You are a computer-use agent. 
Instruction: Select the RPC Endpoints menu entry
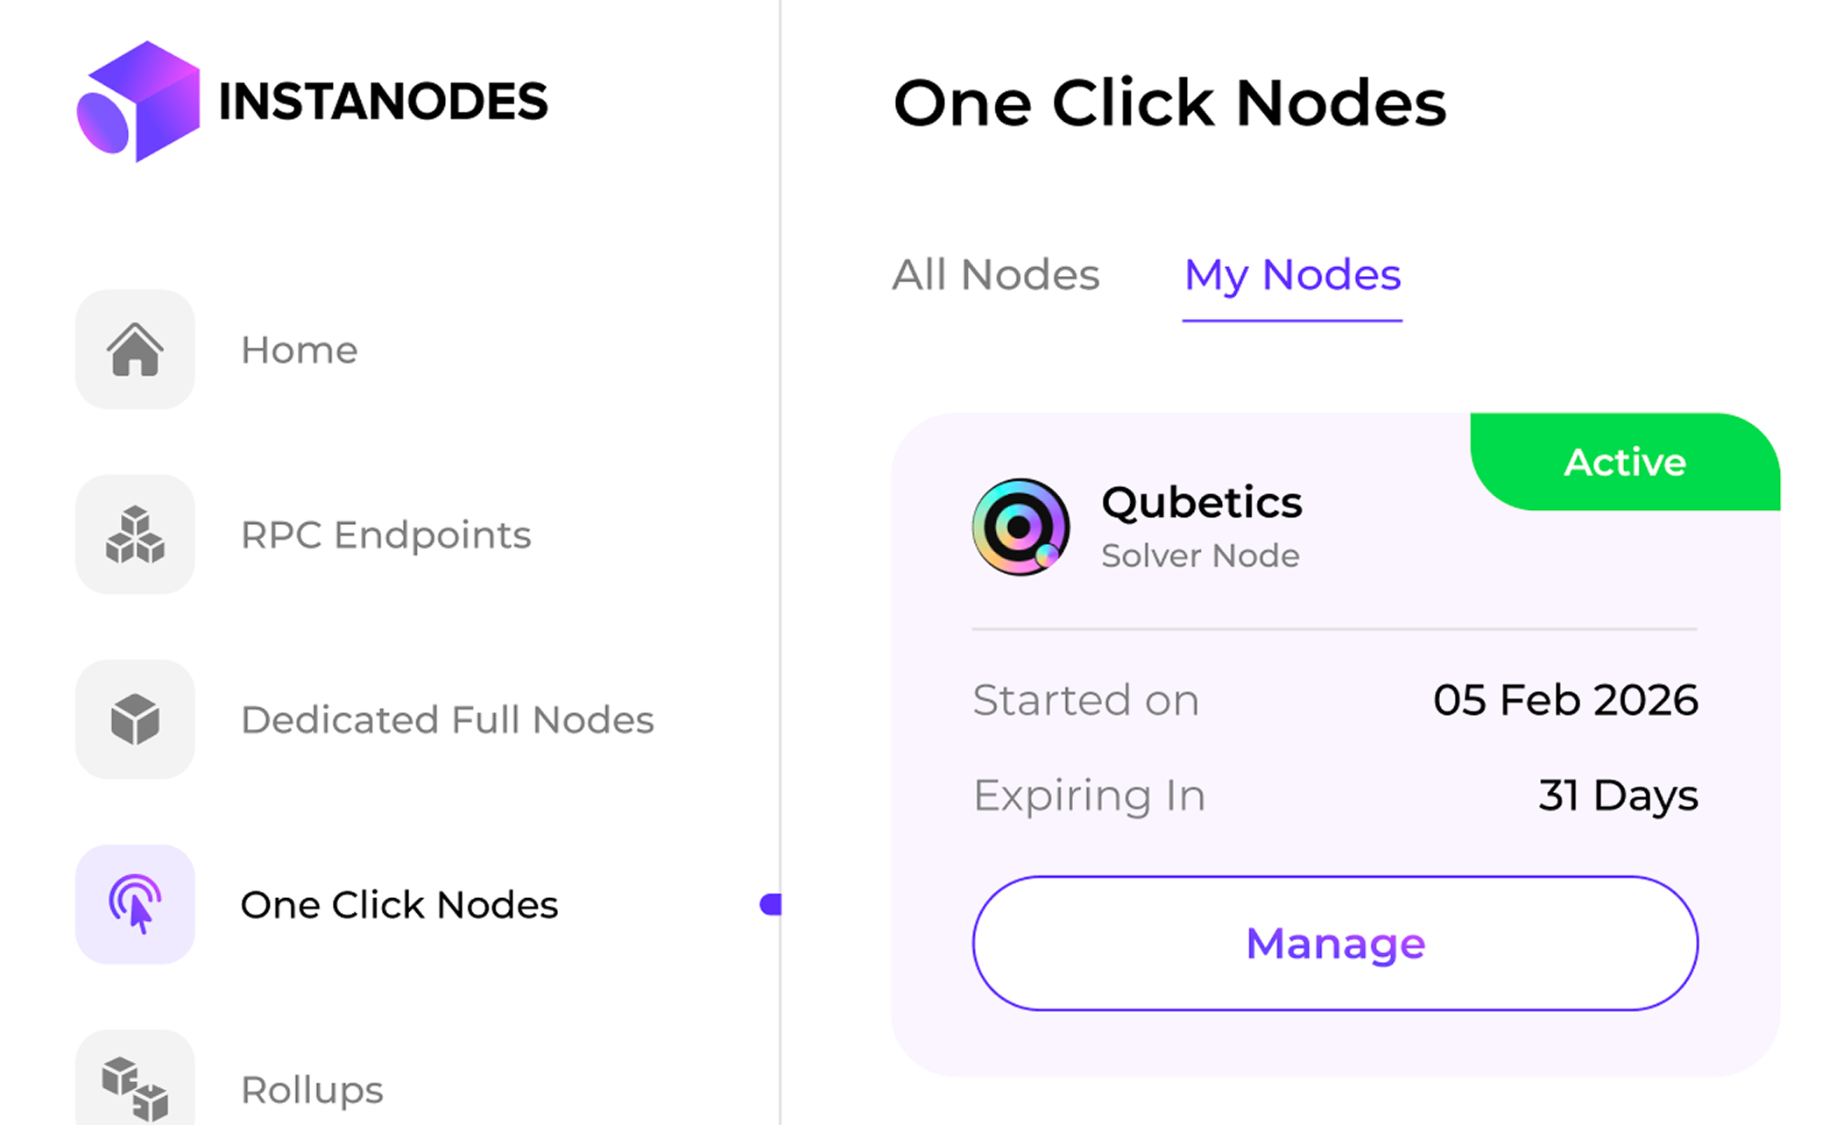tap(385, 534)
